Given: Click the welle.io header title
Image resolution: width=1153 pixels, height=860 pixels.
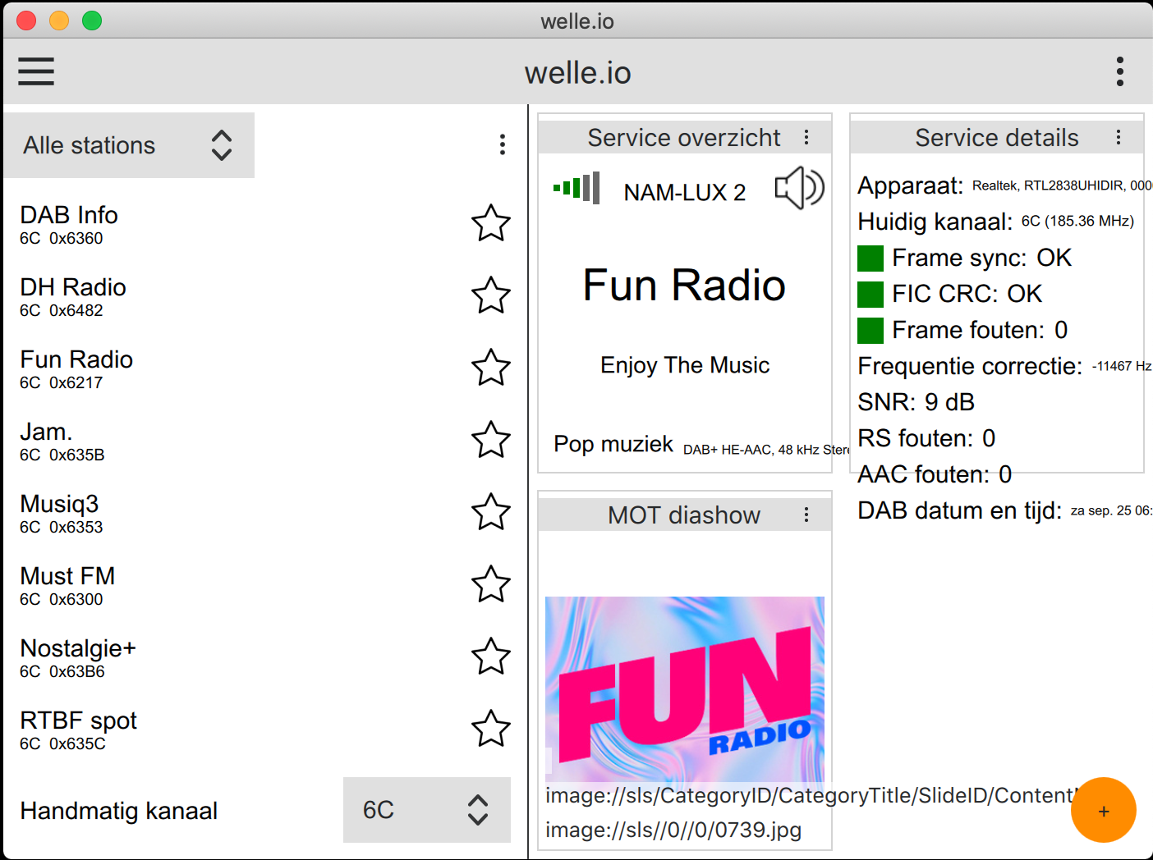Looking at the screenshot, I should coord(577,72).
